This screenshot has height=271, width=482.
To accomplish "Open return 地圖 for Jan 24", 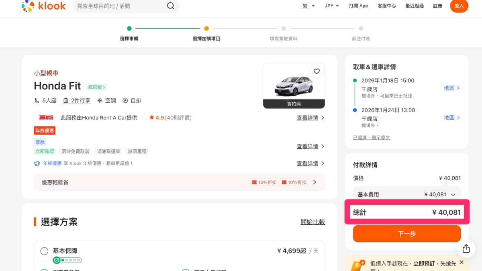I will [x=452, y=117].
